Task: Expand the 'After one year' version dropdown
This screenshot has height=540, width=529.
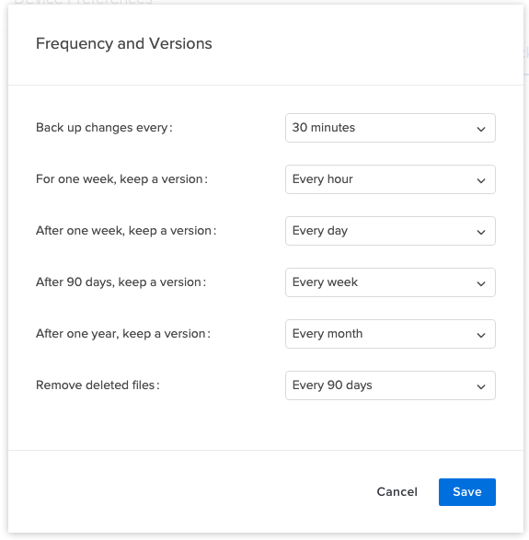Action: (x=390, y=334)
